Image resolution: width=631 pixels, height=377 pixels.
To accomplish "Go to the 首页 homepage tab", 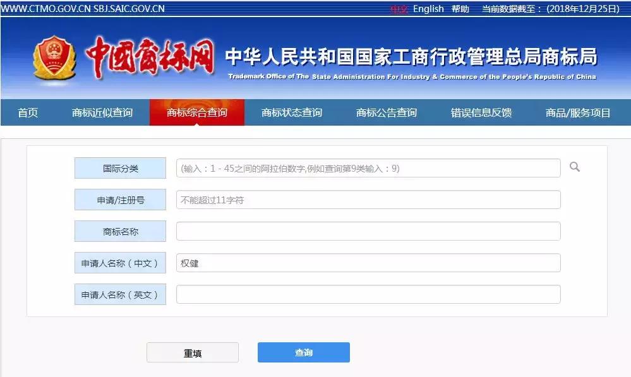I will tap(26, 112).
